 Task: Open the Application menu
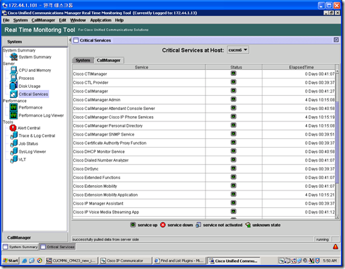(x=101, y=20)
